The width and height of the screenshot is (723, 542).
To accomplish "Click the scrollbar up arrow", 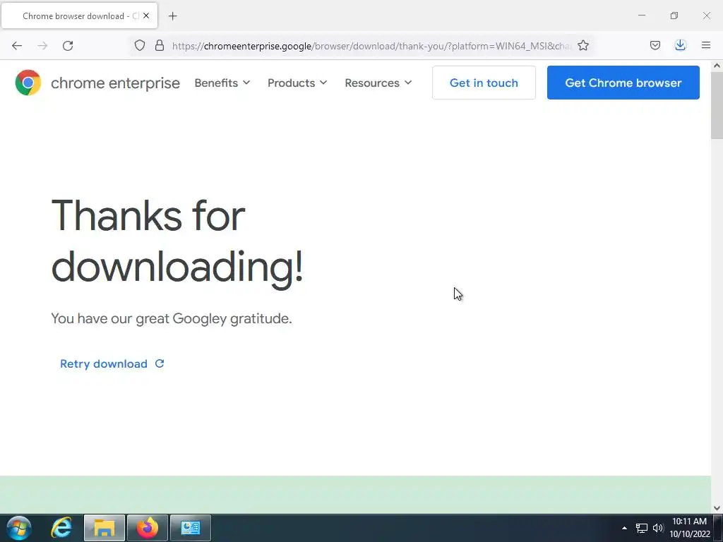I will coord(717,66).
